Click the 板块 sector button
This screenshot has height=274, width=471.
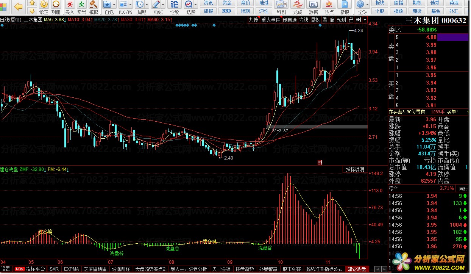[380, 3]
